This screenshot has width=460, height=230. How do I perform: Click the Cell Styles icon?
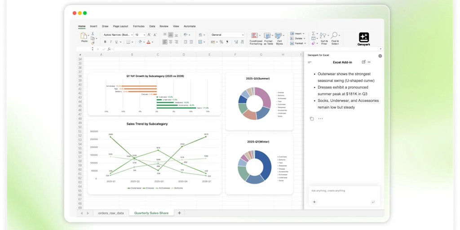click(x=279, y=35)
